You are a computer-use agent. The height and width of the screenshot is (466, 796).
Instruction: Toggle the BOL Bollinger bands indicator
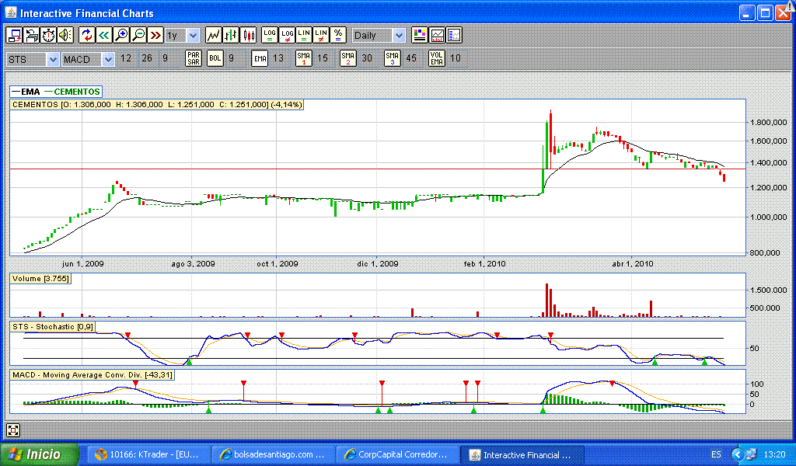tap(215, 58)
